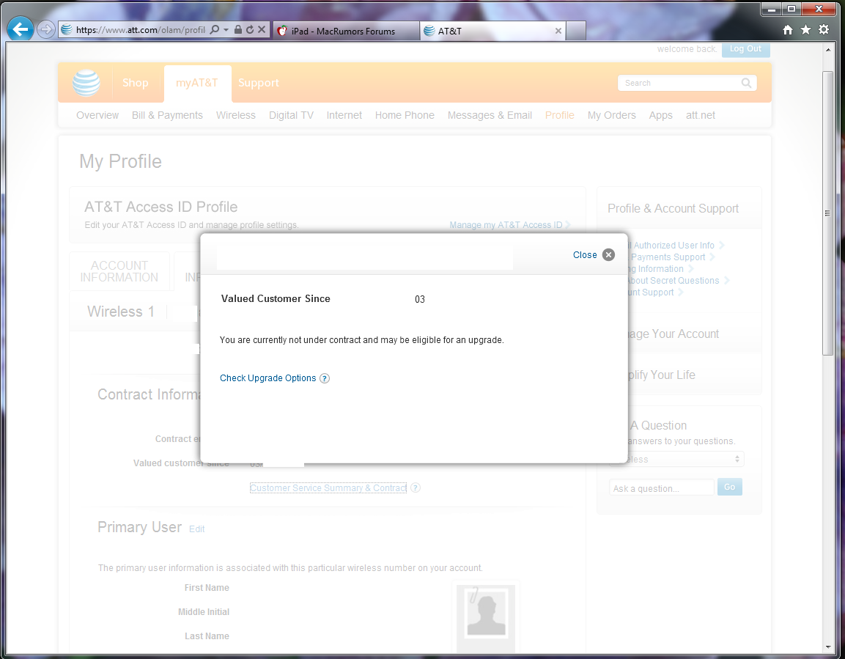The height and width of the screenshot is (659, 845).
Task: Open the address bar search magnifier
Action: pos(215,29)
